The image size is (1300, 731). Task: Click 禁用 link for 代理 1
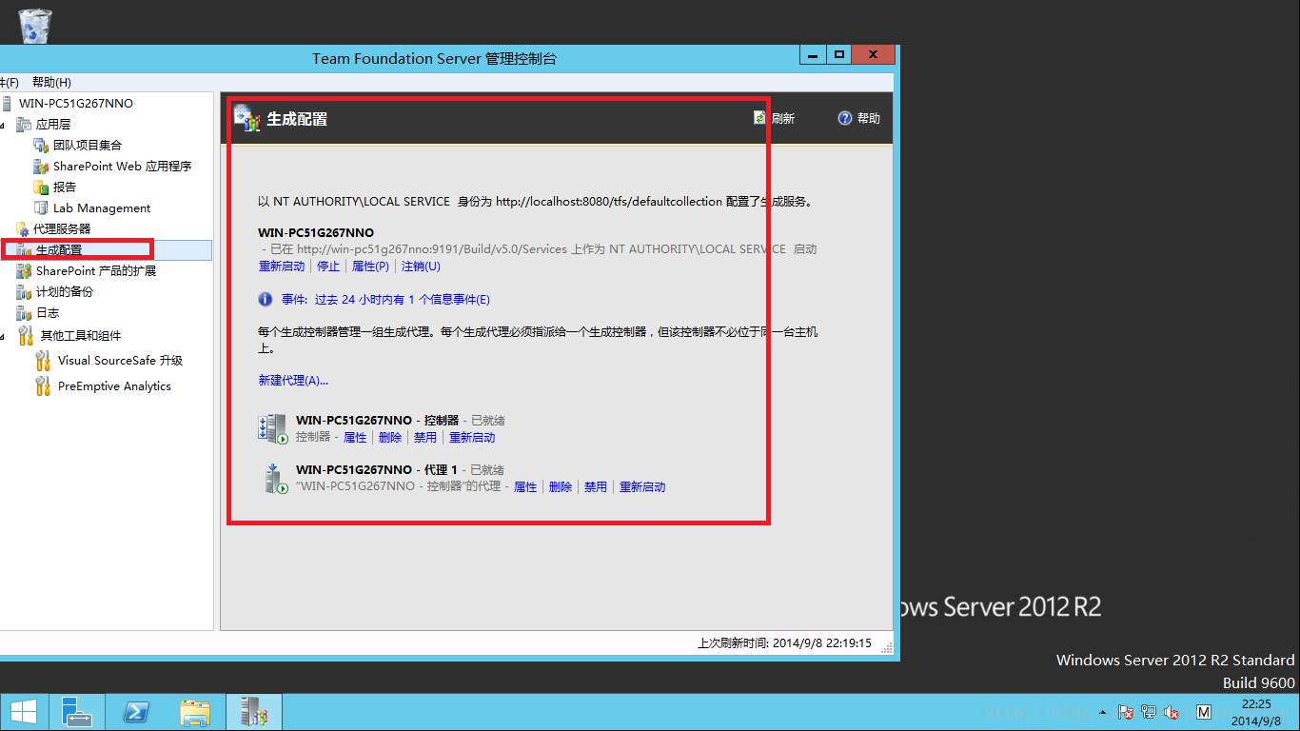(596, 486)
